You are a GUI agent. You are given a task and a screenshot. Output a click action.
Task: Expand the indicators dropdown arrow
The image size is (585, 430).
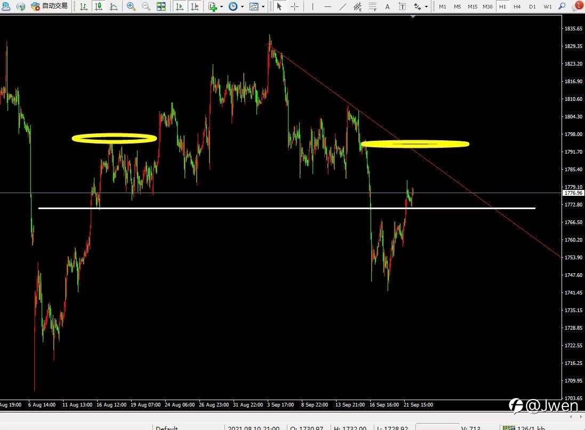pyautogui.click(x=221, y=6)
